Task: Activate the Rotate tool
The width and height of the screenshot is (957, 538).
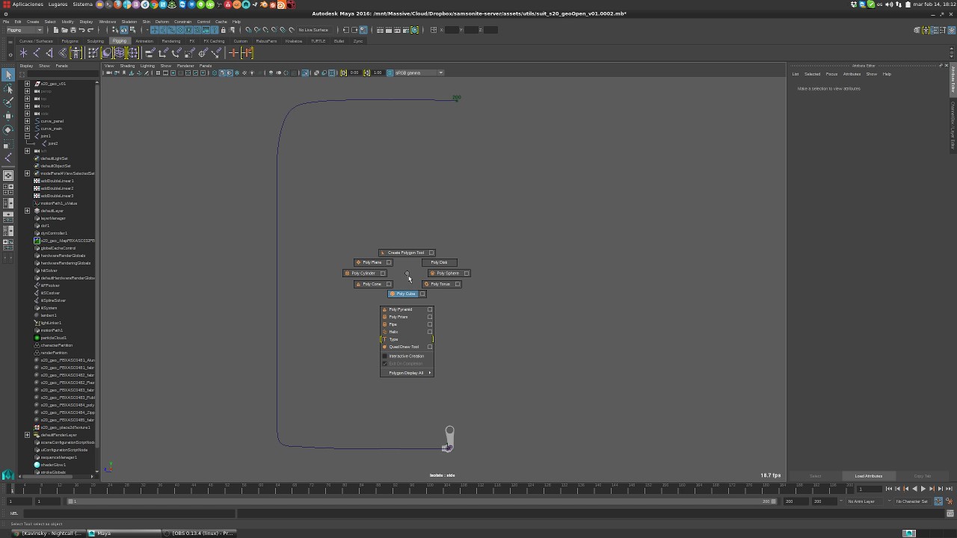Action: tap(8, 130)
